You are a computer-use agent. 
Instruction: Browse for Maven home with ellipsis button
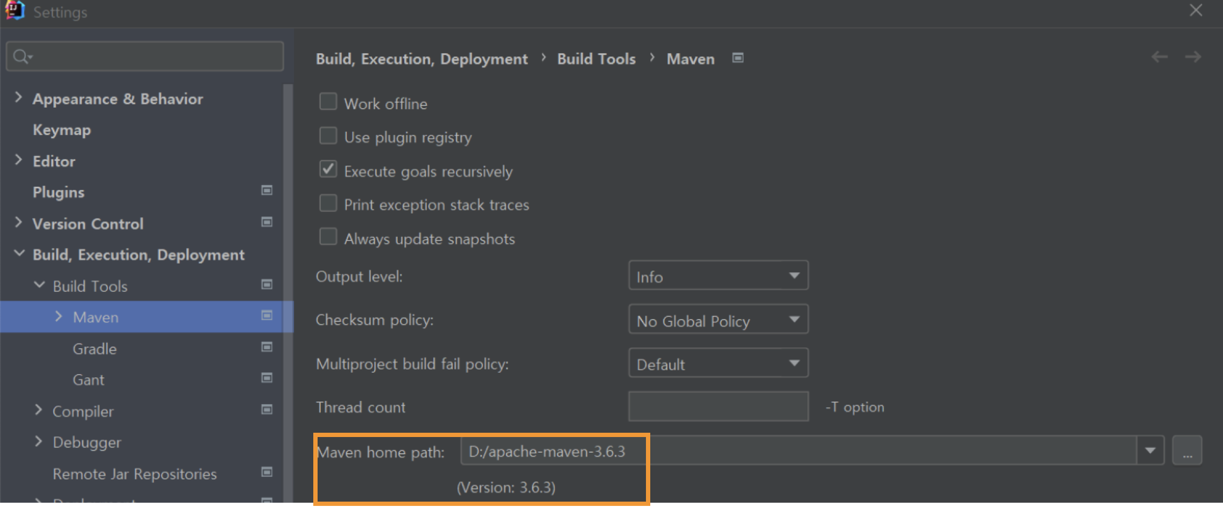coord(1187,450)
